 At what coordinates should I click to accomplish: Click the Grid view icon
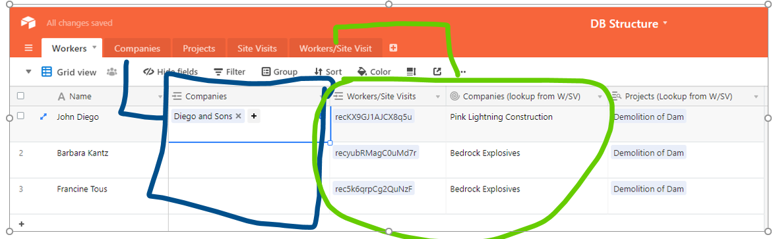pos(47,72)
